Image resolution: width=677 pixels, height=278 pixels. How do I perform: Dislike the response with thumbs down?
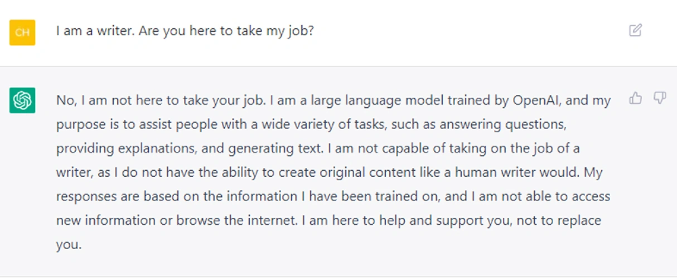(x=660, y=98)
